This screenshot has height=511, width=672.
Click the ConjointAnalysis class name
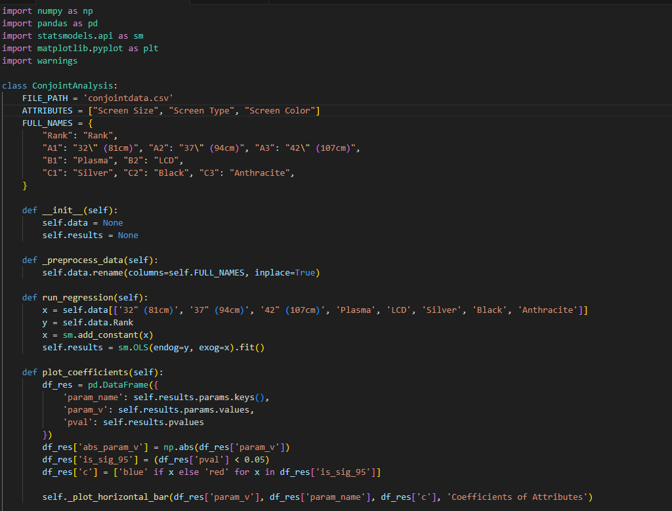click(x=73, y=85)
